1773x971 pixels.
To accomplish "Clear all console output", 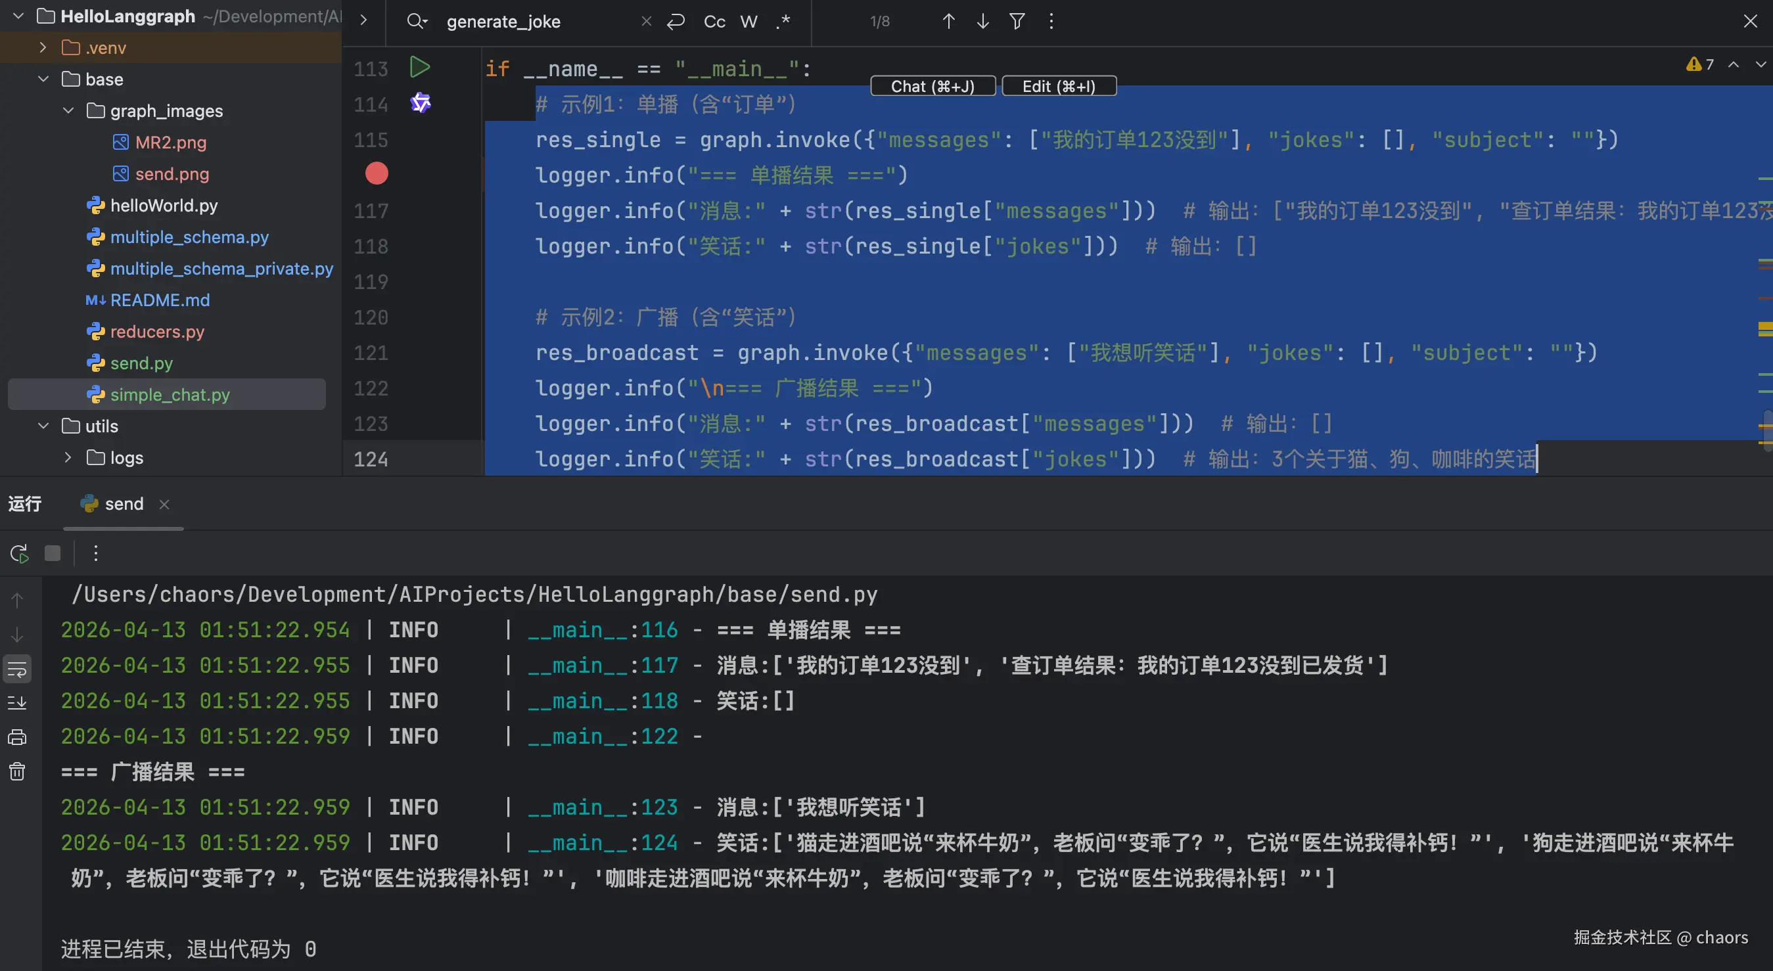I will [x=17, y=771].
